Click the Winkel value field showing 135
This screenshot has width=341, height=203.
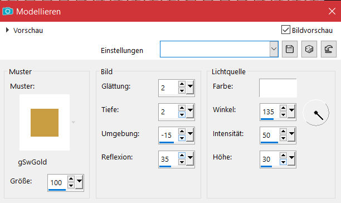pyautogui.click(x=270, y=112)
